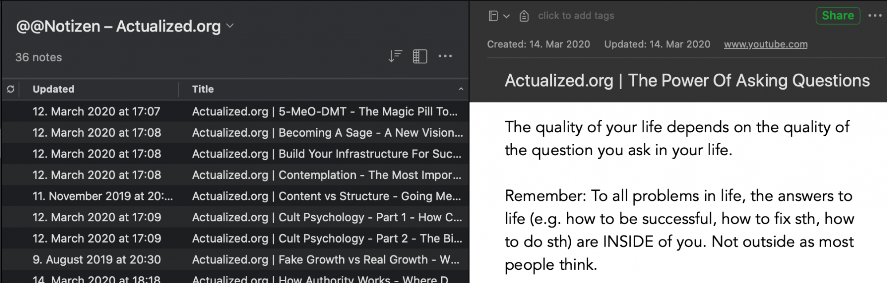Click the '11. November 2019 at 20:...' date cell
The image size is (887, 283).
102,196
